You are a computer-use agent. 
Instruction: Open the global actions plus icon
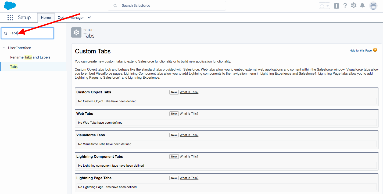click(337, 6)
